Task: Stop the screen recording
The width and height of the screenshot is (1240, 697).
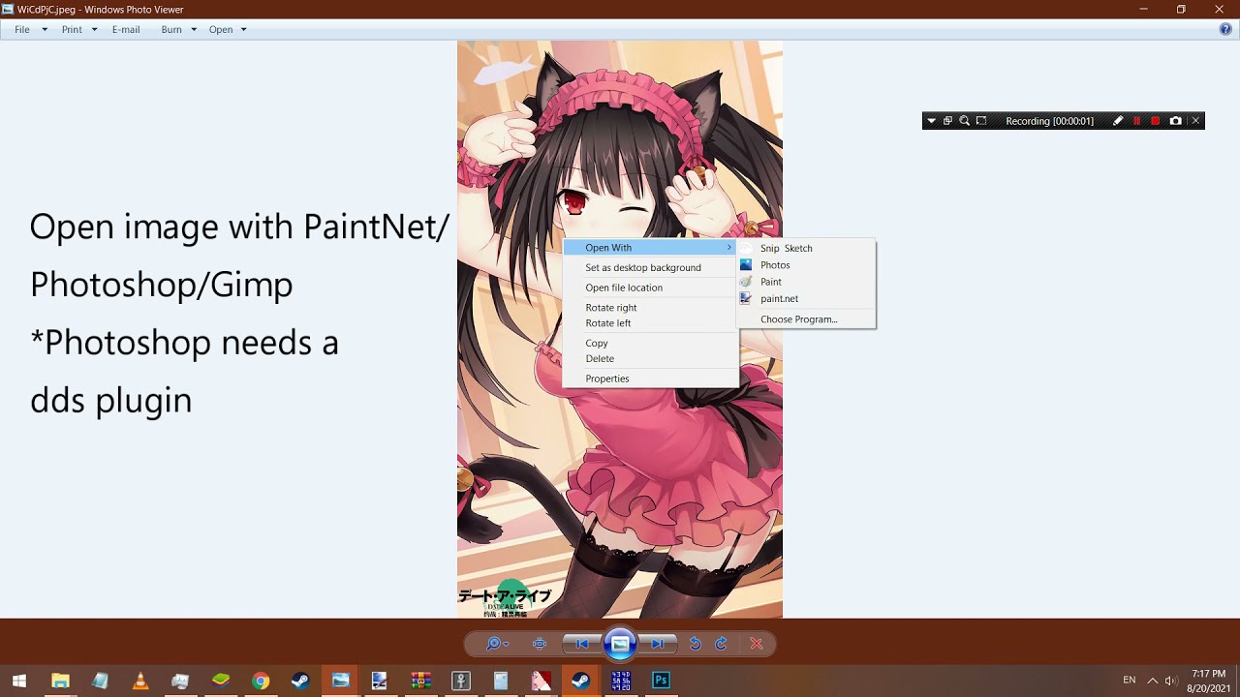Action: pyautogui.click(x=1155, y=121)
